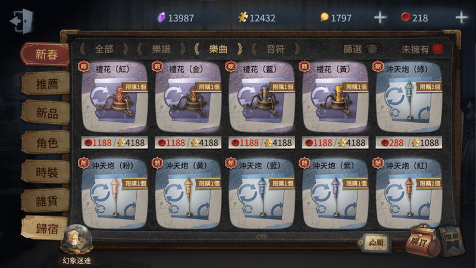Add more red echoes with plus icon
Image resolution: width=476 pixels, height=268 pixels.
462,17
